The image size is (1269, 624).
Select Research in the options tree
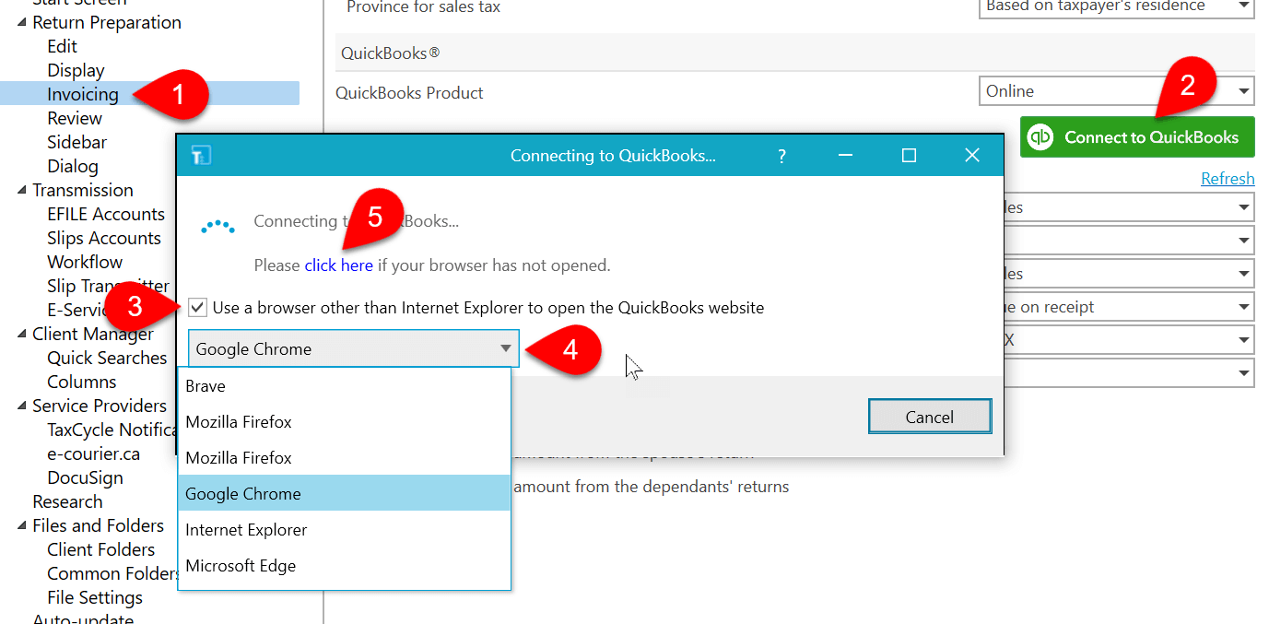[67, 501]
